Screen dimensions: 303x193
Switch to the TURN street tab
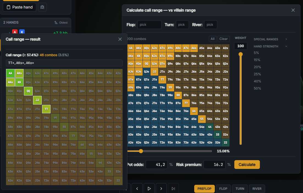(240, 189)
